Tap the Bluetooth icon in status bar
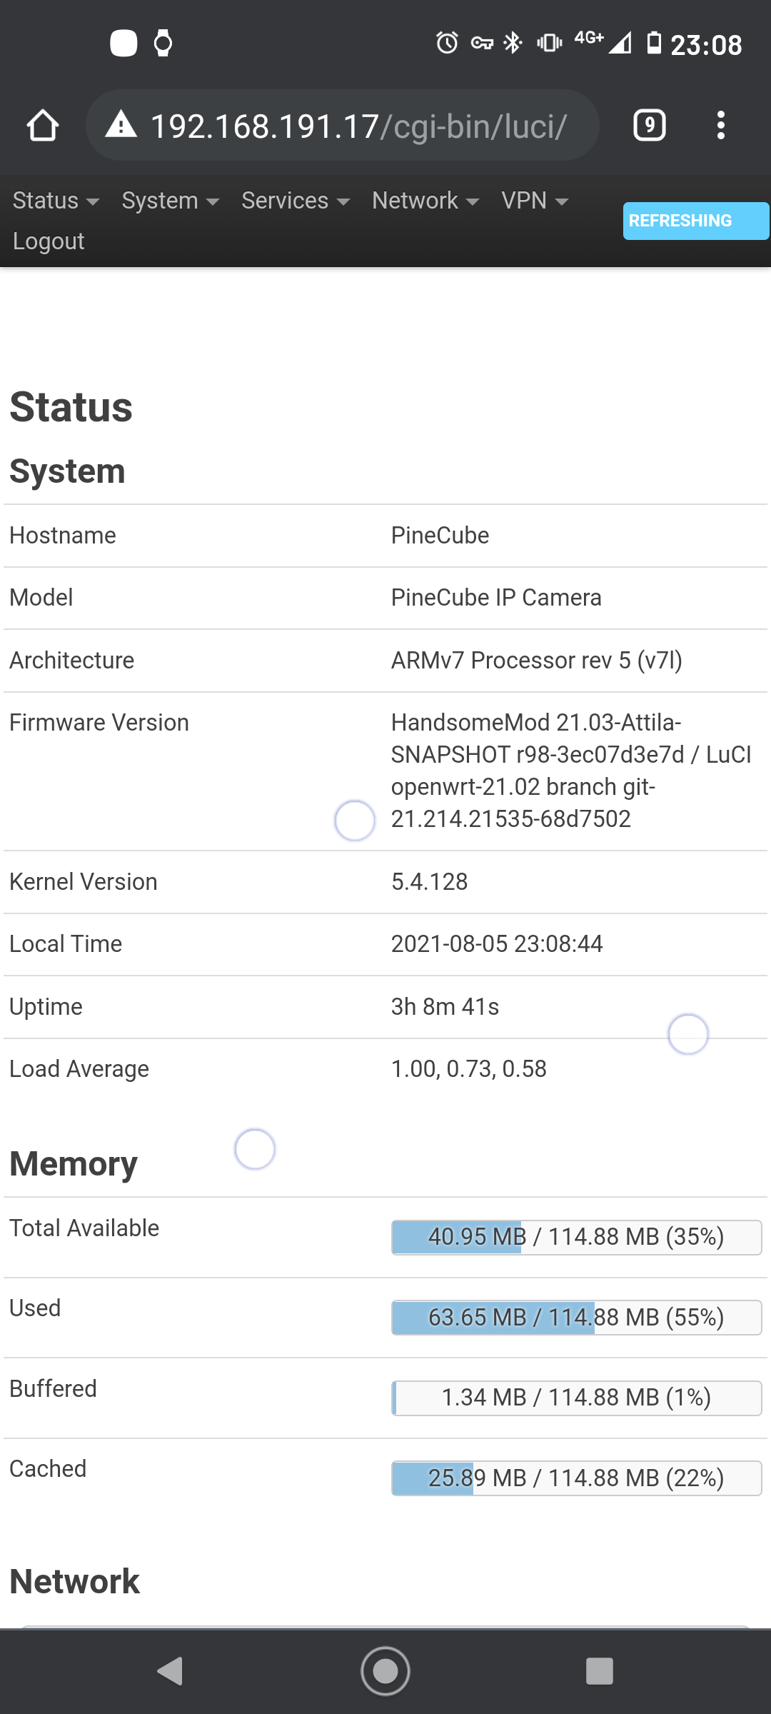 pos(513,44)
